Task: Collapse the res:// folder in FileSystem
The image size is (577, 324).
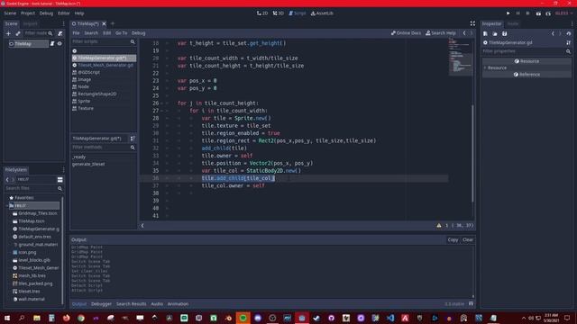Action: 7,206
